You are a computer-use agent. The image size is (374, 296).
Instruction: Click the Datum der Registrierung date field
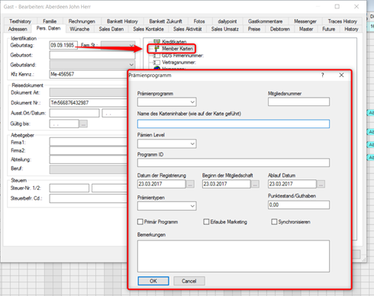pyautogui.click(x=162, y=184)
